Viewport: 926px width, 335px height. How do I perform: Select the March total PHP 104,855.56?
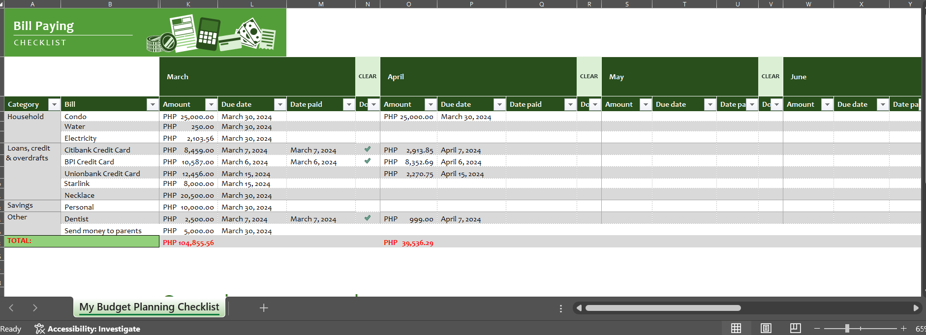[188, 243]
